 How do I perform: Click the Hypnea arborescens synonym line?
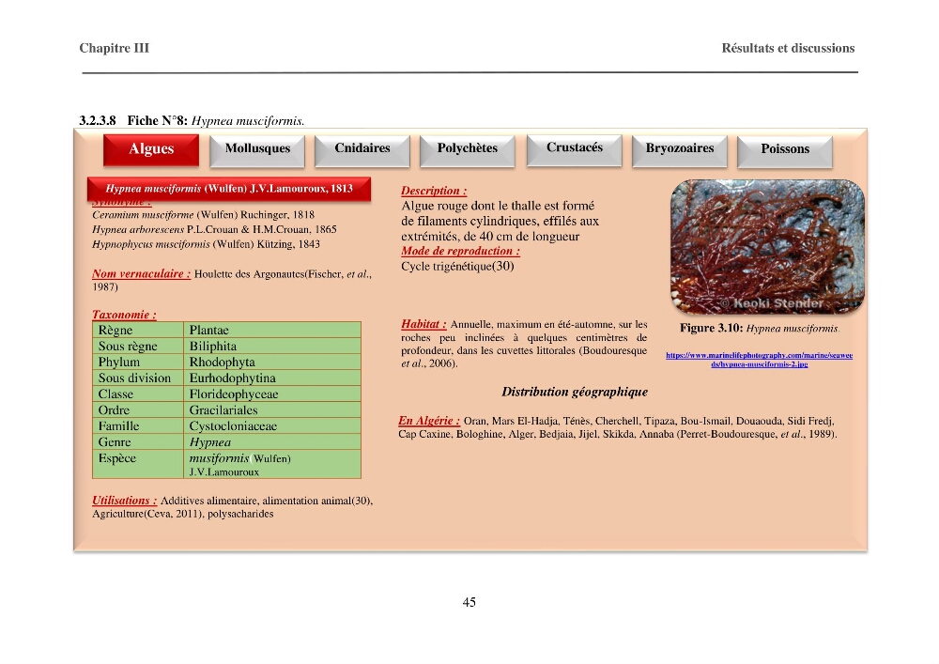[x=214, y=229]
